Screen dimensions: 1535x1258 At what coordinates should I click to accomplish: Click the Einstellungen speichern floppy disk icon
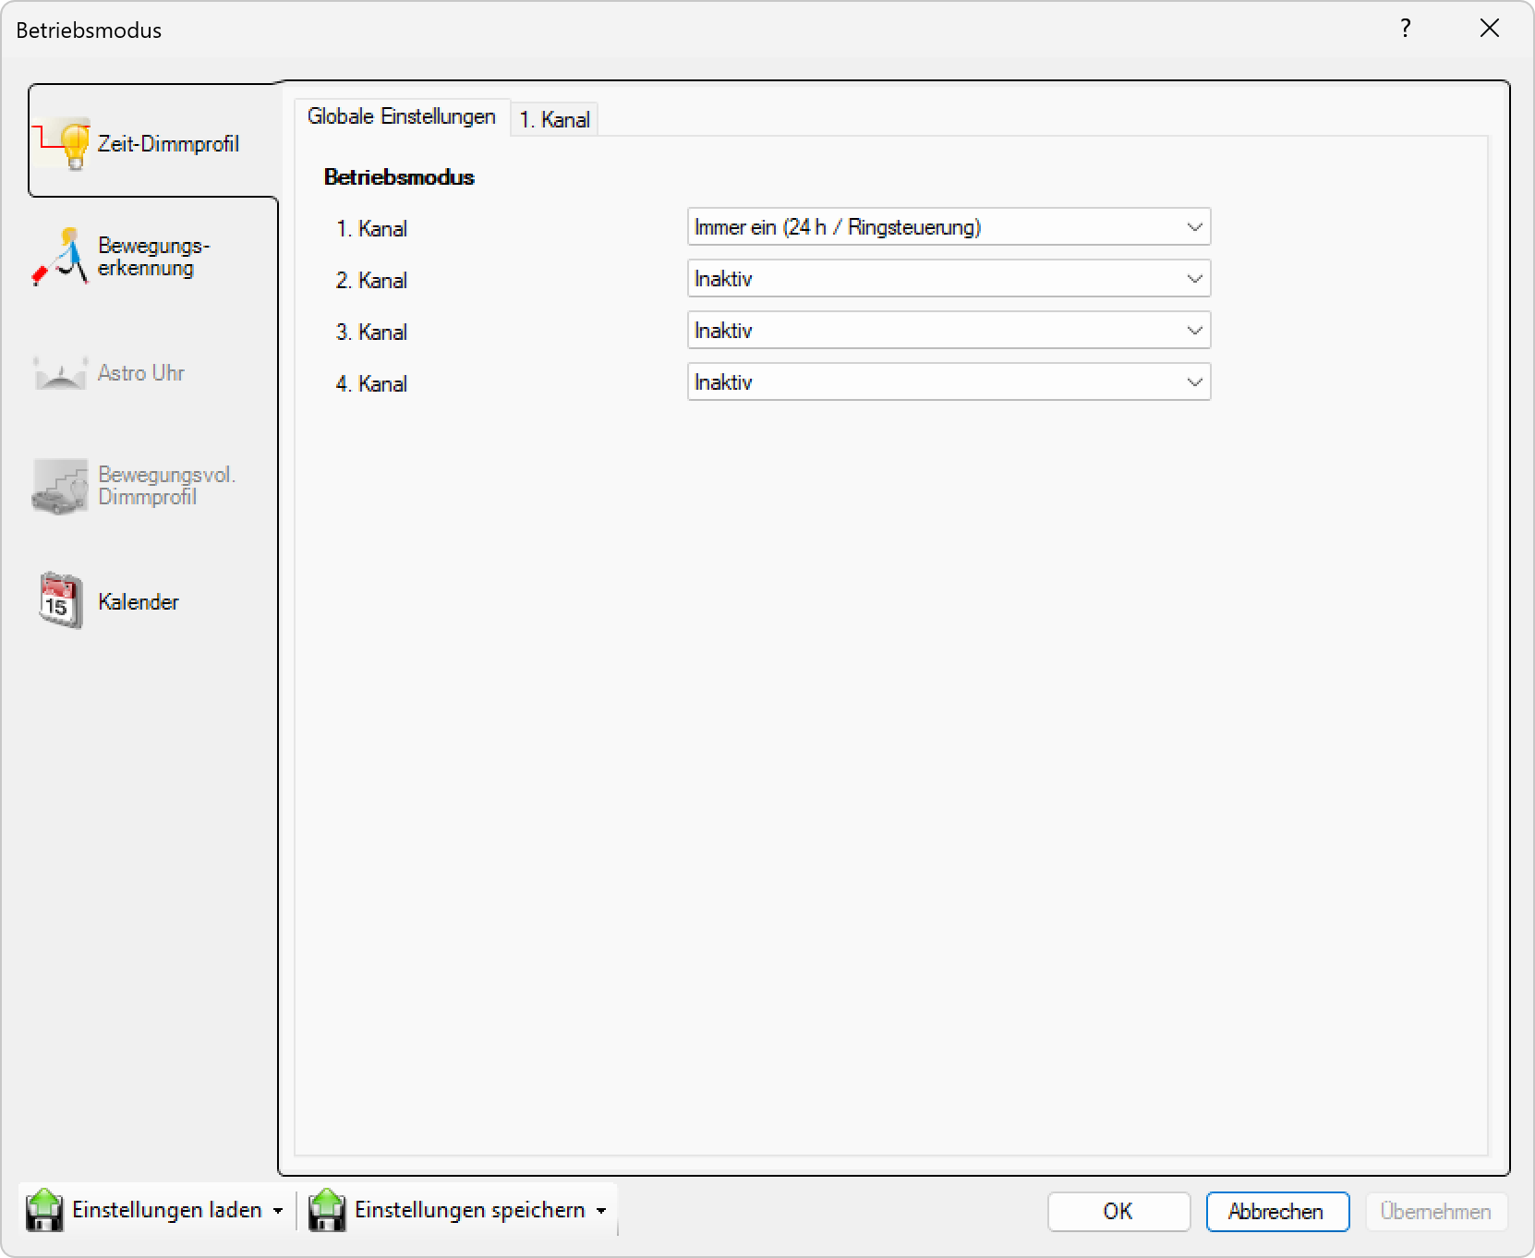pyautogui.click(x=327, y=1210)
